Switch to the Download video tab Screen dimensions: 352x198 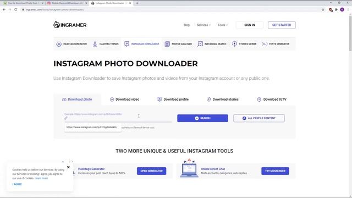point(125,99)
